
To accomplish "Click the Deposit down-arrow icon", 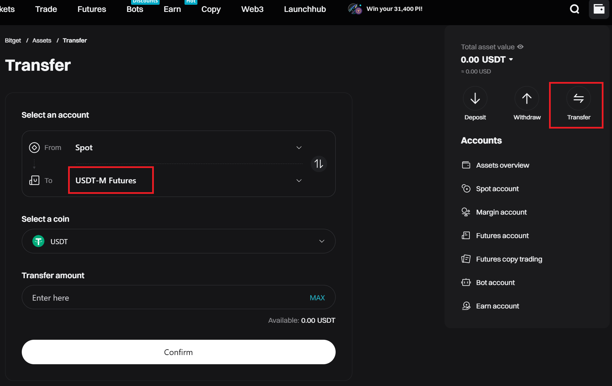I will [x=475, y=99].
